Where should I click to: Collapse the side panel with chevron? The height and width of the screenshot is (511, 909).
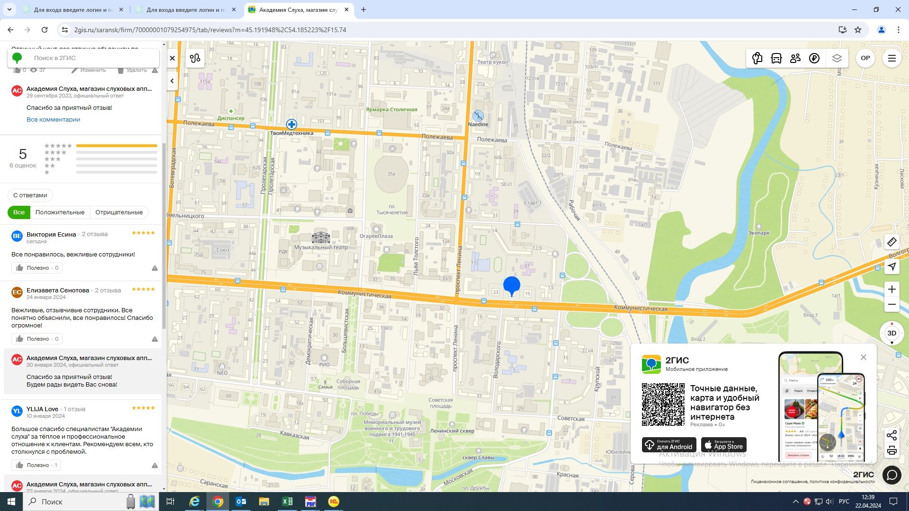click(x=172, y=81)
